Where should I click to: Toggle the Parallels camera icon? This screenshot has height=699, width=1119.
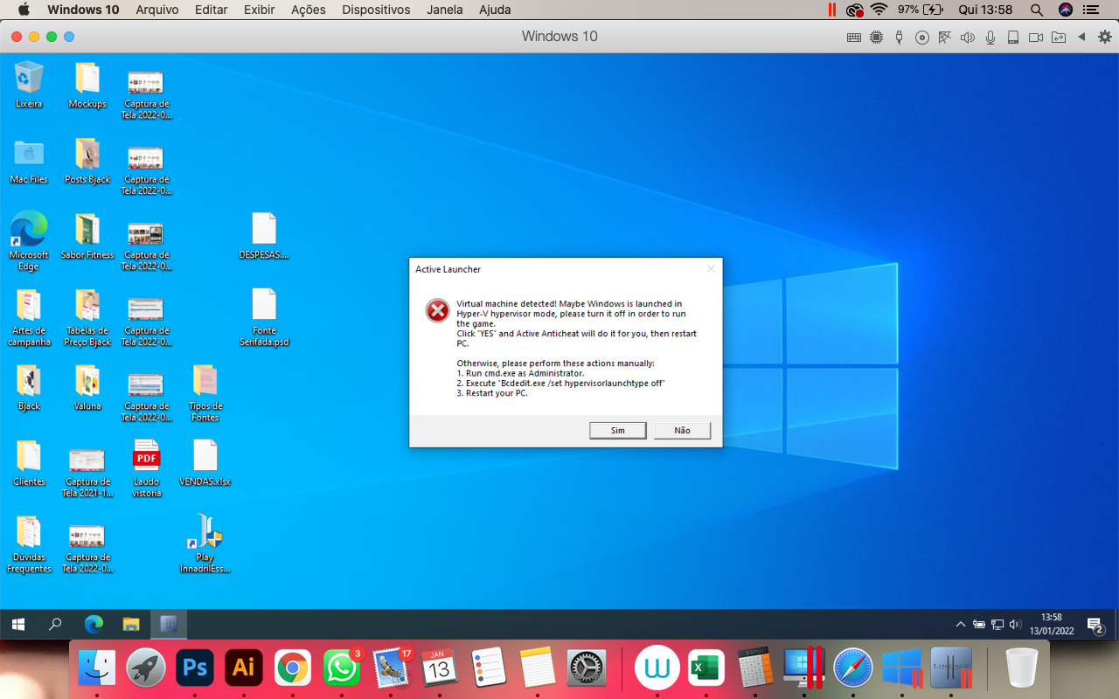[x=1036, y=37]
